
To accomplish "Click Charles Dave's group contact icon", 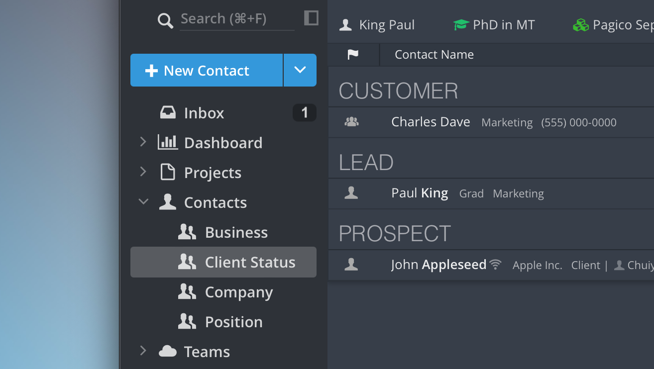I will pyautogui.click(x=351, y=122).
